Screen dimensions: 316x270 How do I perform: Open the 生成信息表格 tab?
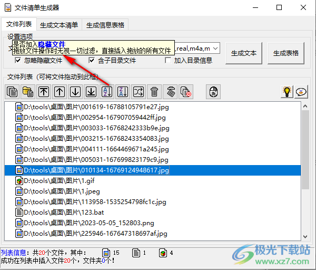(x=105, y=25)
